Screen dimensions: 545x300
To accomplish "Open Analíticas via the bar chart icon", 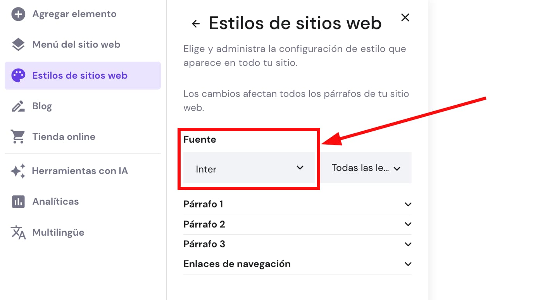I will [x=18, y=201].
